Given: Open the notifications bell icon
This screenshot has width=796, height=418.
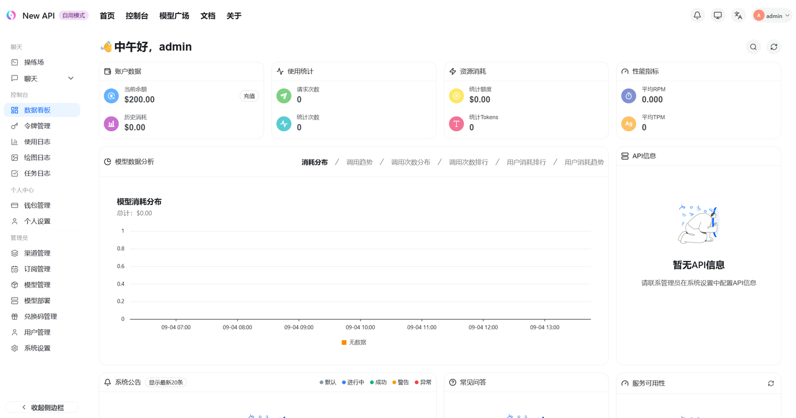Looking at the screenshot, I should pyautogui.click(x=697, y=15).
